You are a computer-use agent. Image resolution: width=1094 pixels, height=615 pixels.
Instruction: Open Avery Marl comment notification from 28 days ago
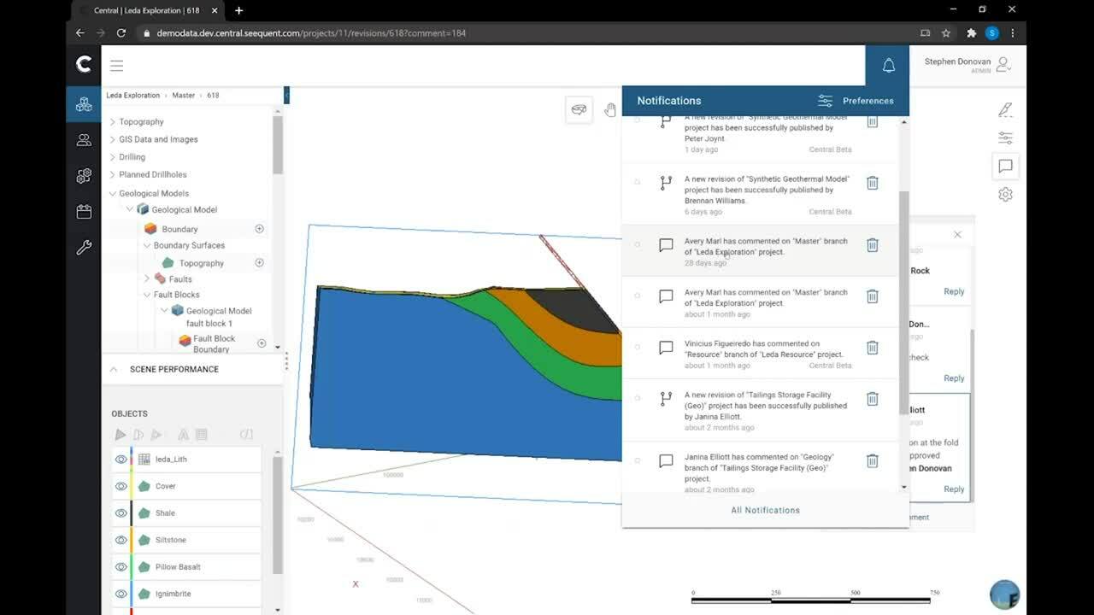pyautogui.click(x=761, y=251)
